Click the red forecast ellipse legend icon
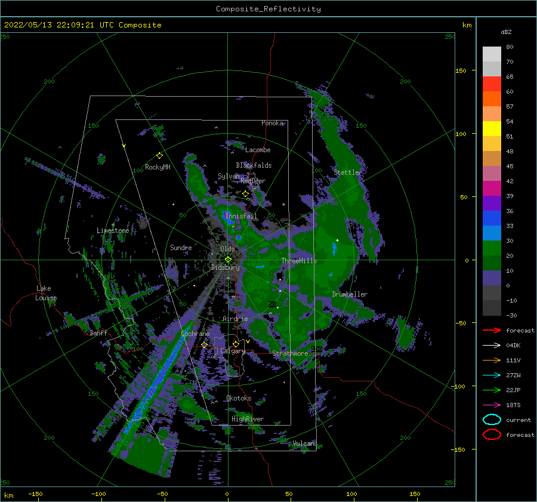537x502 pixels. (x=492, y=435)
